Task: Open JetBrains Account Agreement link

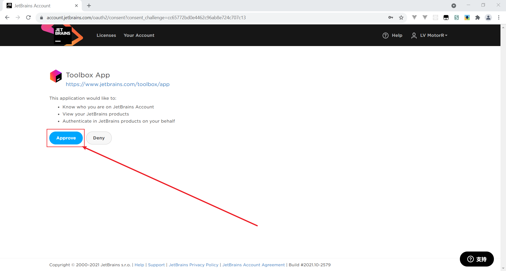Action: pyautogui.click(x=254, y=265)
